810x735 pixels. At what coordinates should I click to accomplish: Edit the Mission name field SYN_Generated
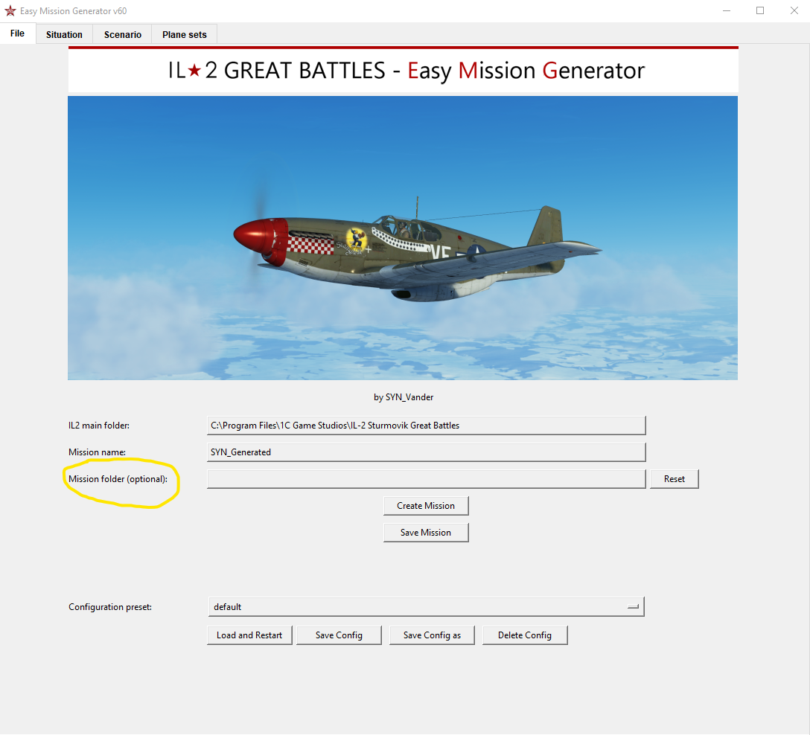point(426,452)
